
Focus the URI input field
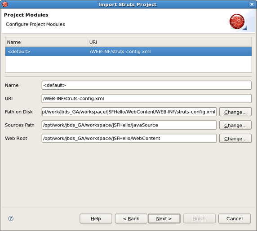(x=146, y=99)
